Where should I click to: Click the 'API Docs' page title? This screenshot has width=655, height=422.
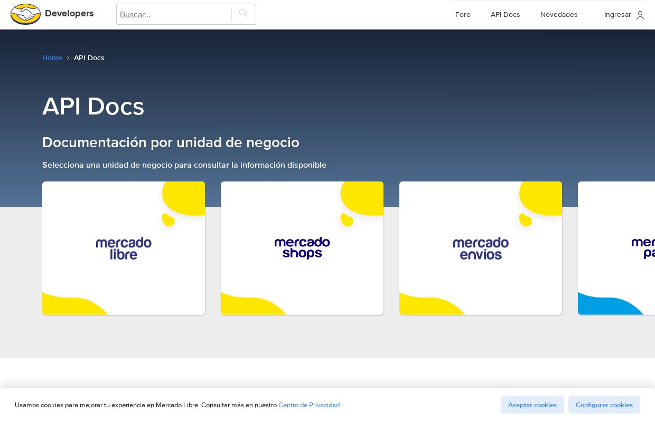(93, 107)
